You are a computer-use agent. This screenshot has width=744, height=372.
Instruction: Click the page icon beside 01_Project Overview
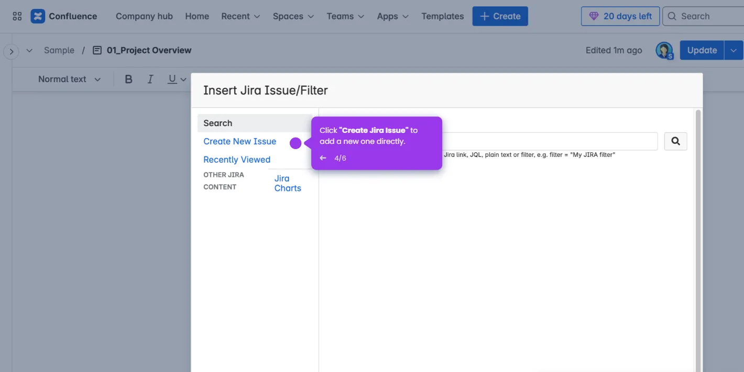[x=97, y=50]
